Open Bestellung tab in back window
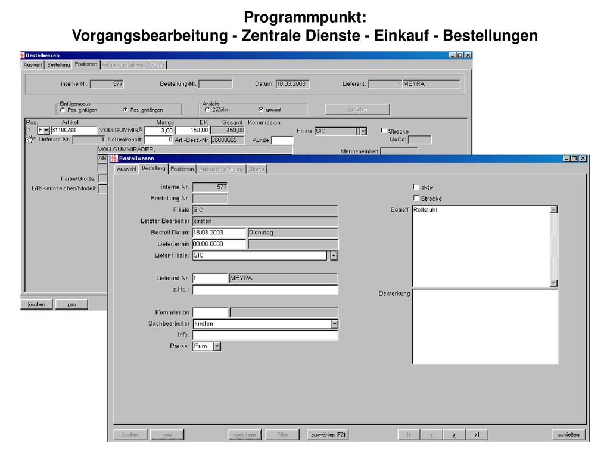Screen dimensions: 610x458 58,65
